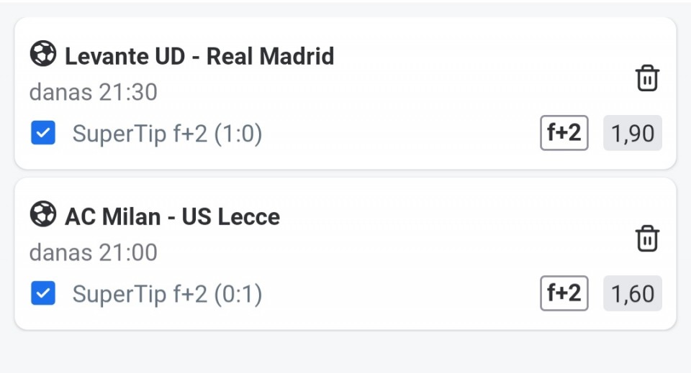
Task: Click the f+2 badge next to odds 1,60
Action: coord(564,293)
